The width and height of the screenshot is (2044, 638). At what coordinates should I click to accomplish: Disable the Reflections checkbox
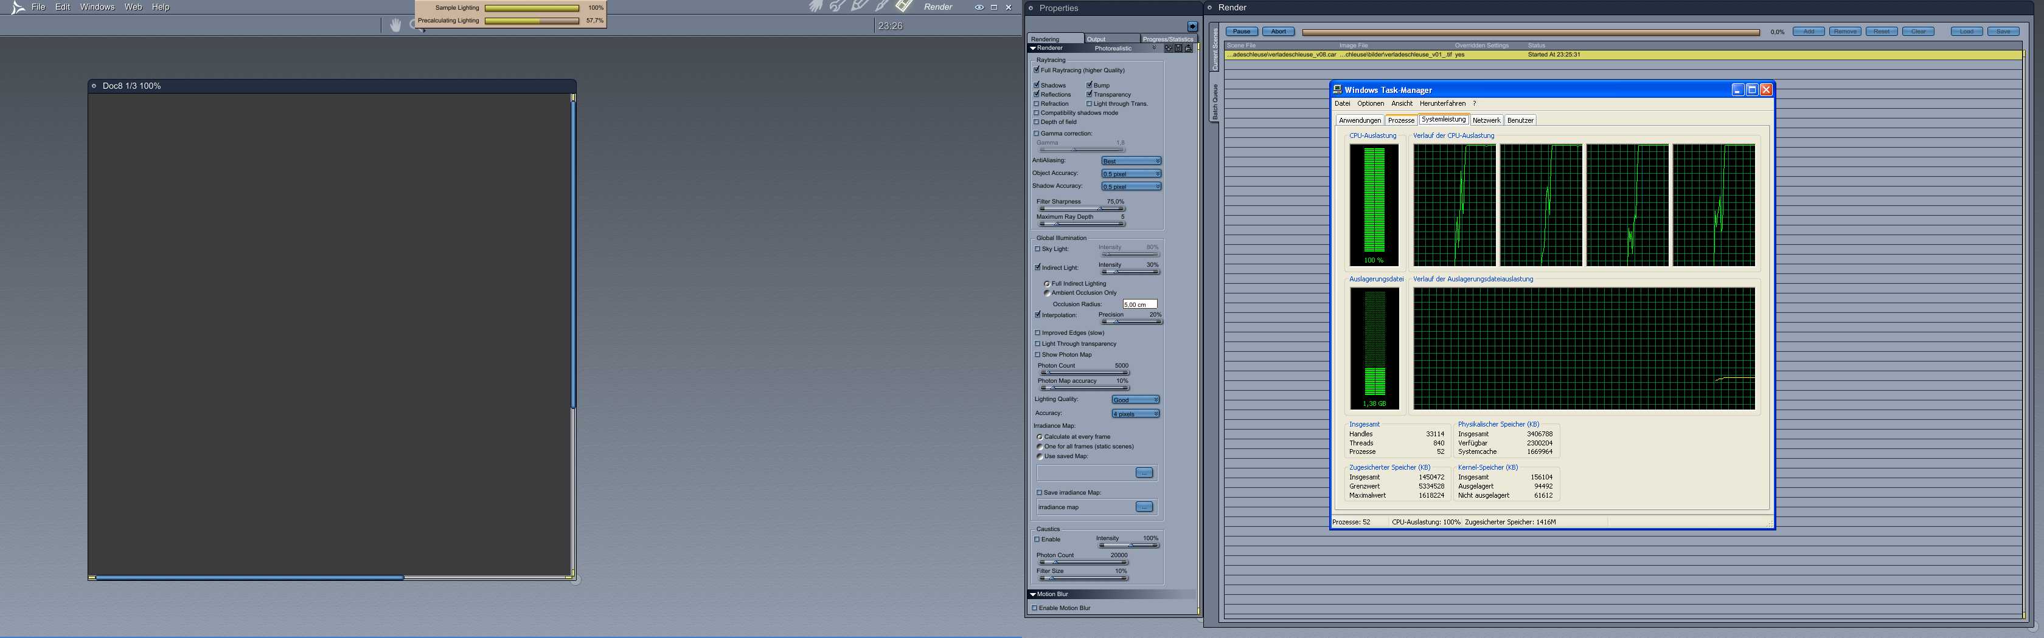1036,94
